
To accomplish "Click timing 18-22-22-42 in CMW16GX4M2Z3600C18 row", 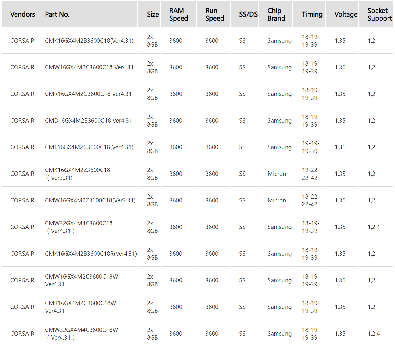I will [x=311, y=200].
